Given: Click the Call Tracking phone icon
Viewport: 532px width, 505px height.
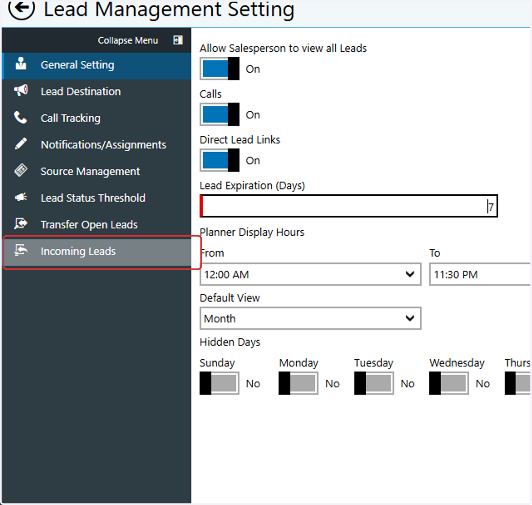Looking at the screenshot, I should click(20, 117).
